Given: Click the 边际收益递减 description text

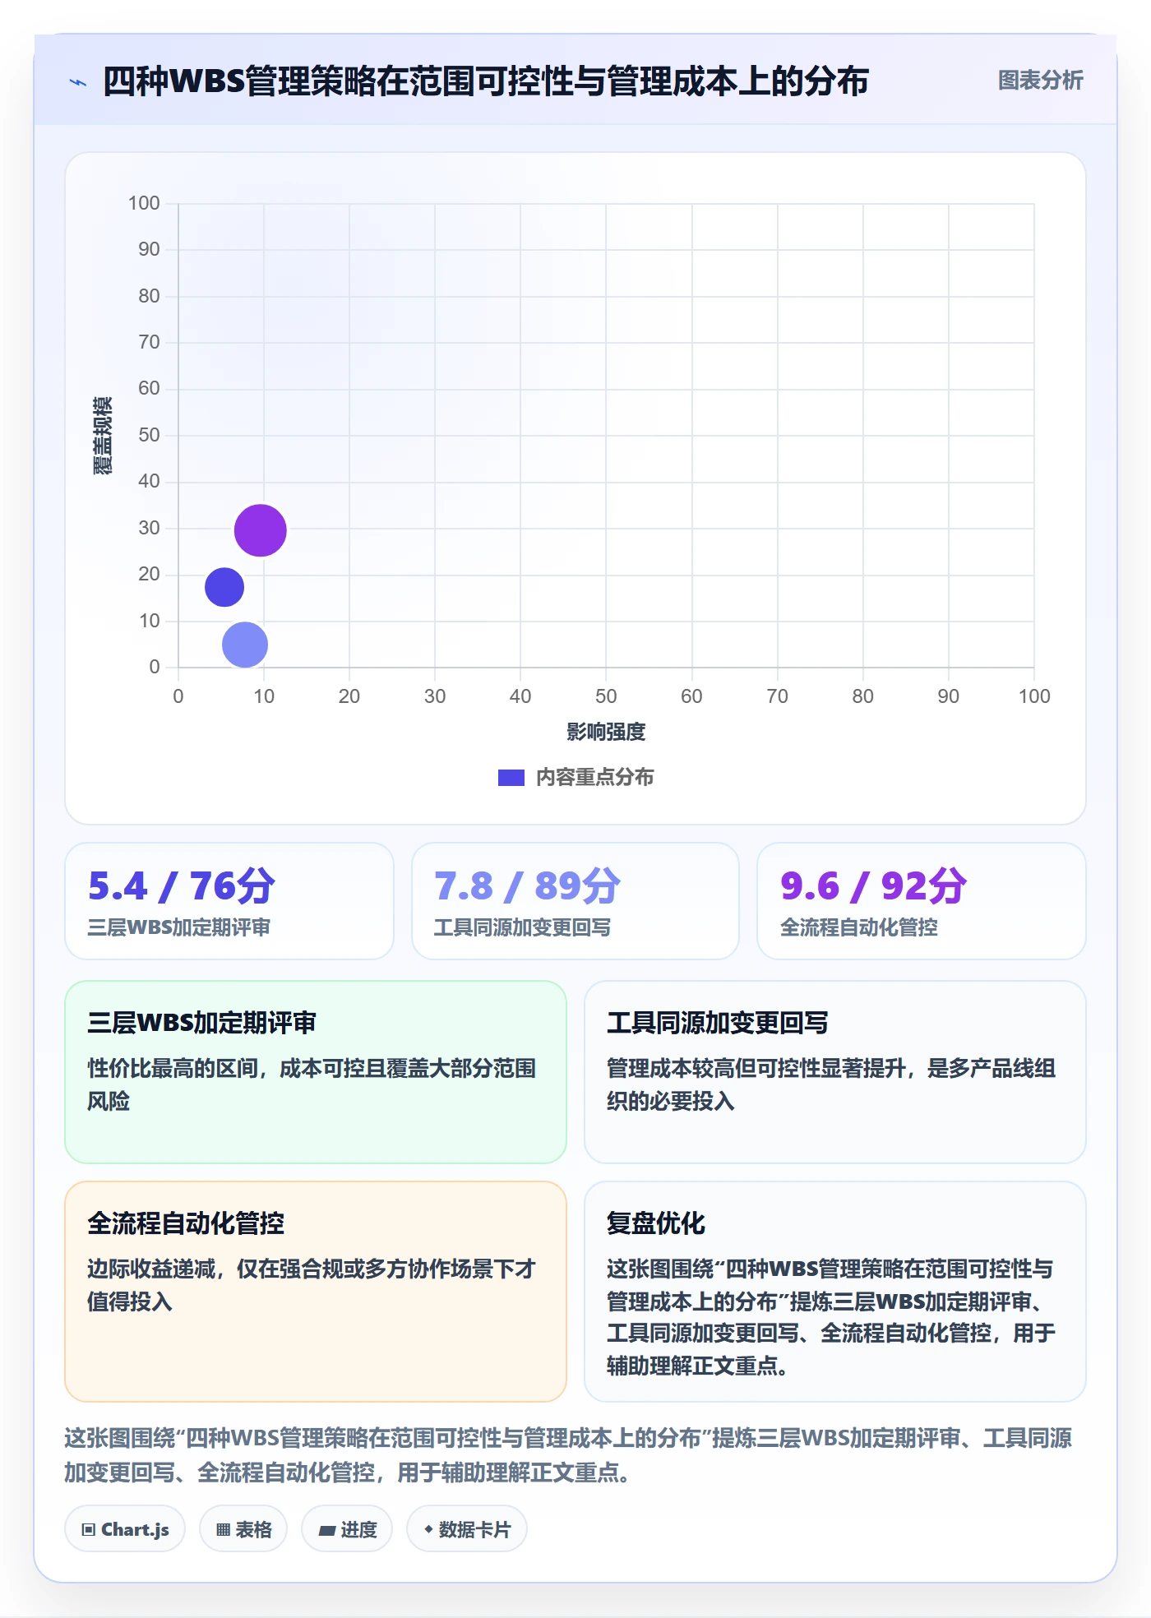Looking at the screenshot, I should click(312, 1285).
